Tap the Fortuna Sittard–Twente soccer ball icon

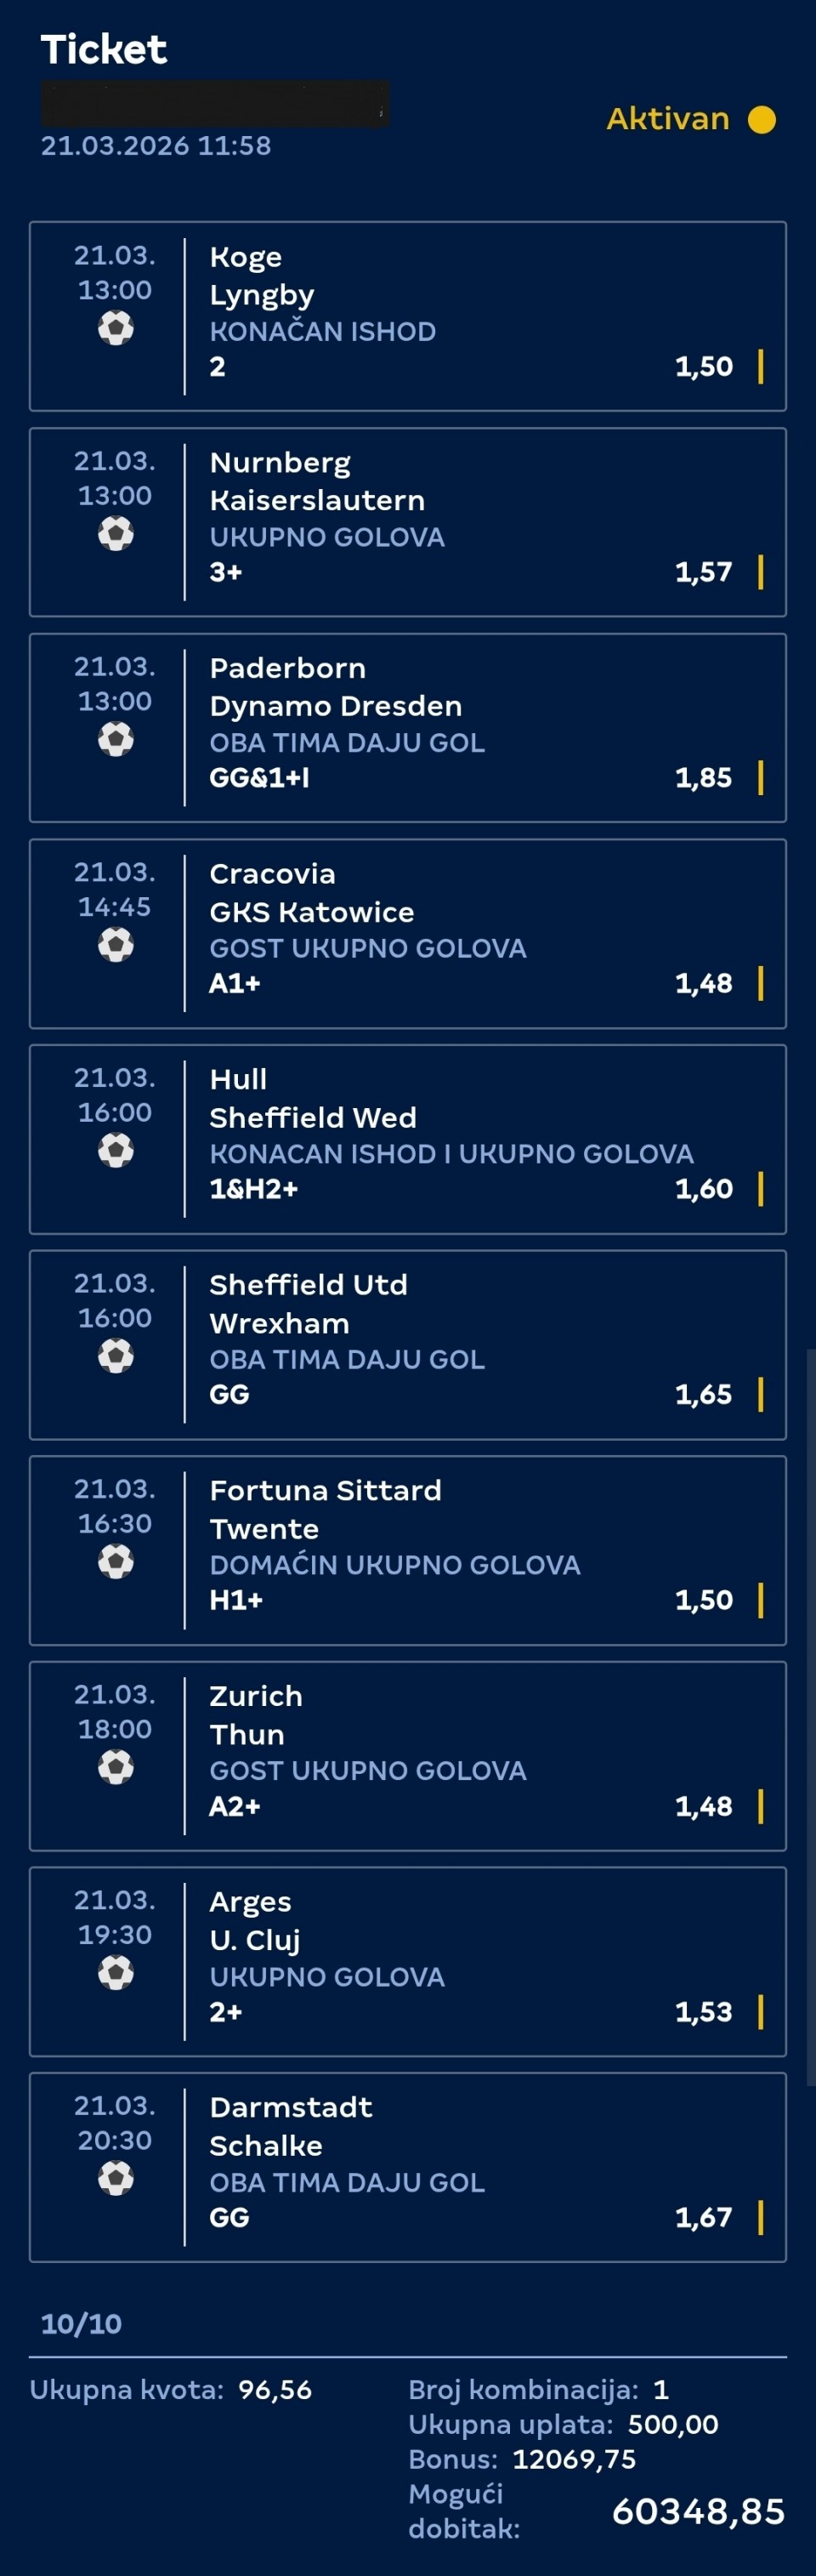[x=116, y=1561]
